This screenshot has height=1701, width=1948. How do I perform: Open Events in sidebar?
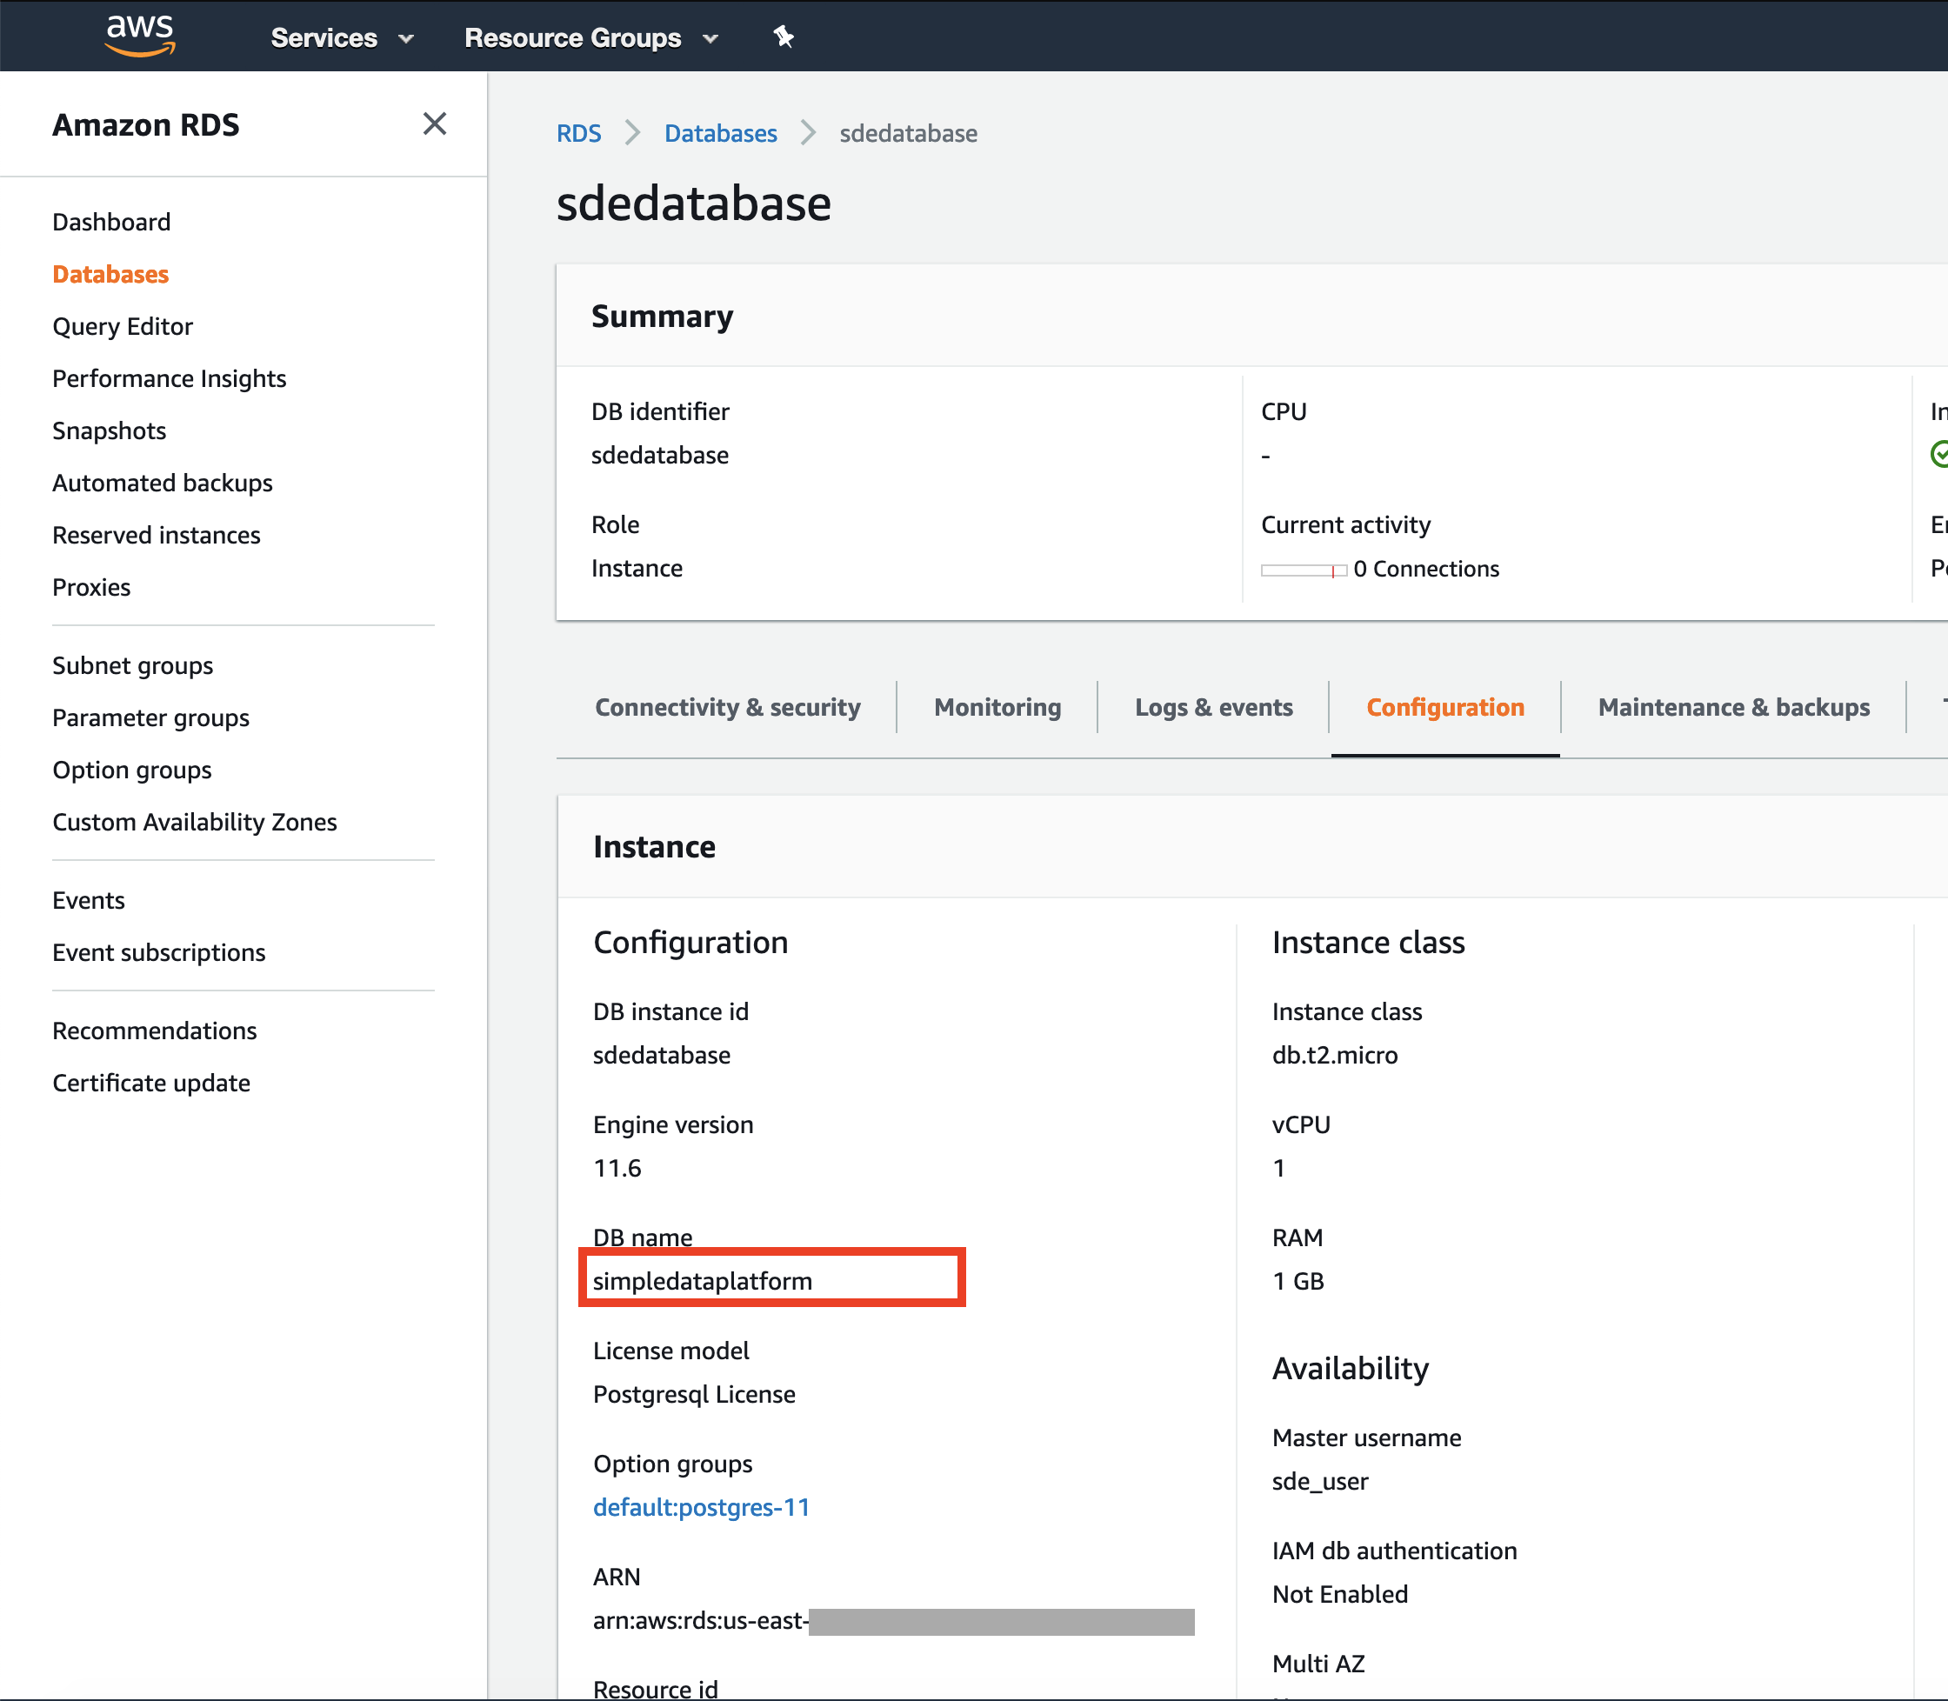click(89, 900)
